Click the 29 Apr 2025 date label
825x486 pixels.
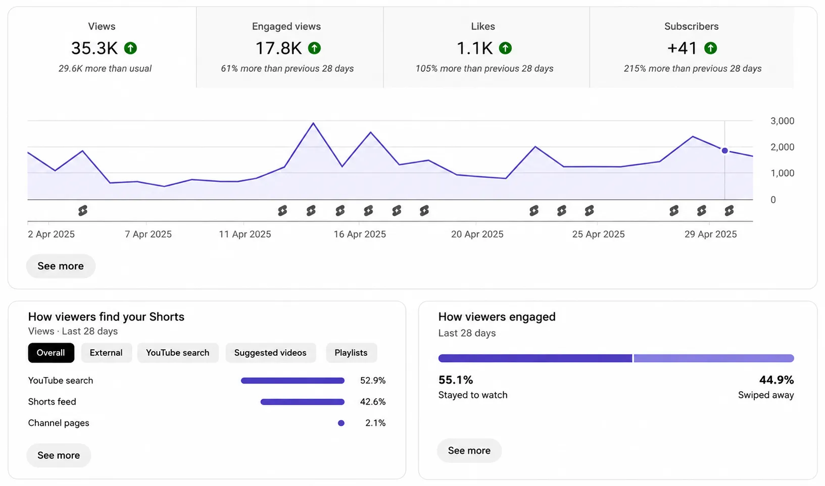711,234
